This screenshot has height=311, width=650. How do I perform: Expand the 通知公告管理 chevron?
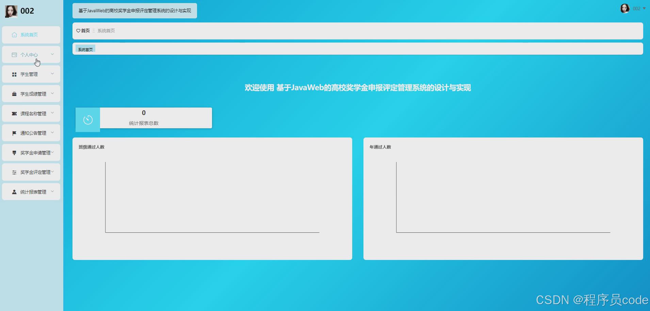pos(52,132)
